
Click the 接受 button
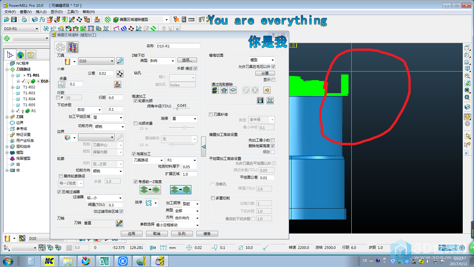pyautogui.click(x=207, y=234)
